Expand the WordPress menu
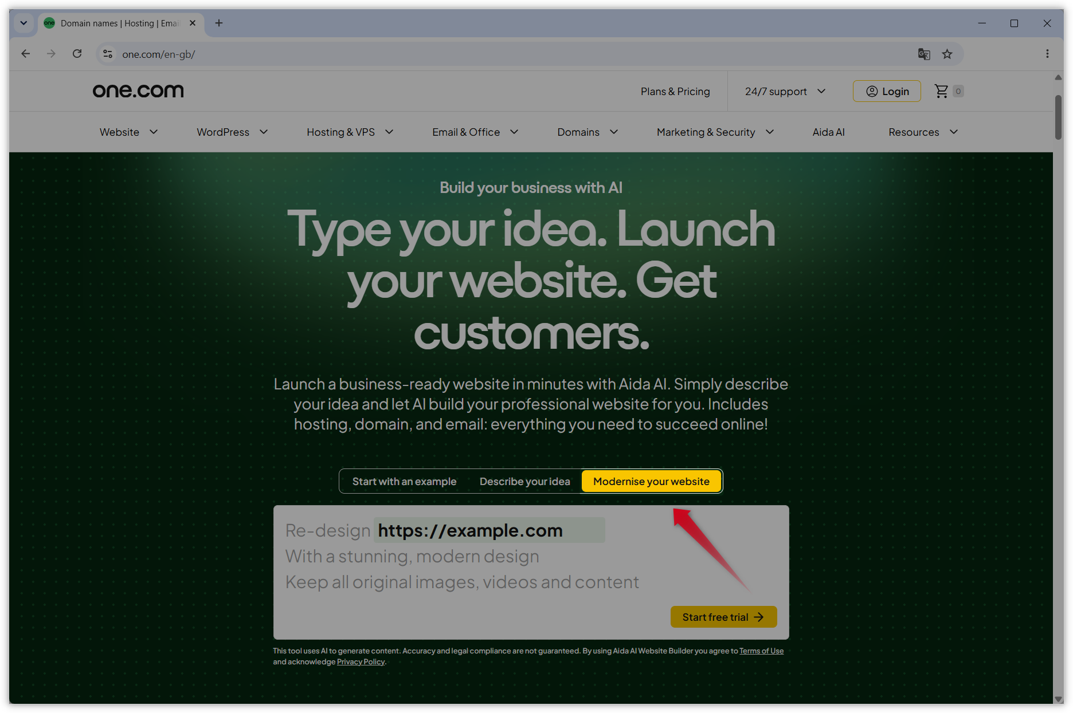 tap(233, 132)
